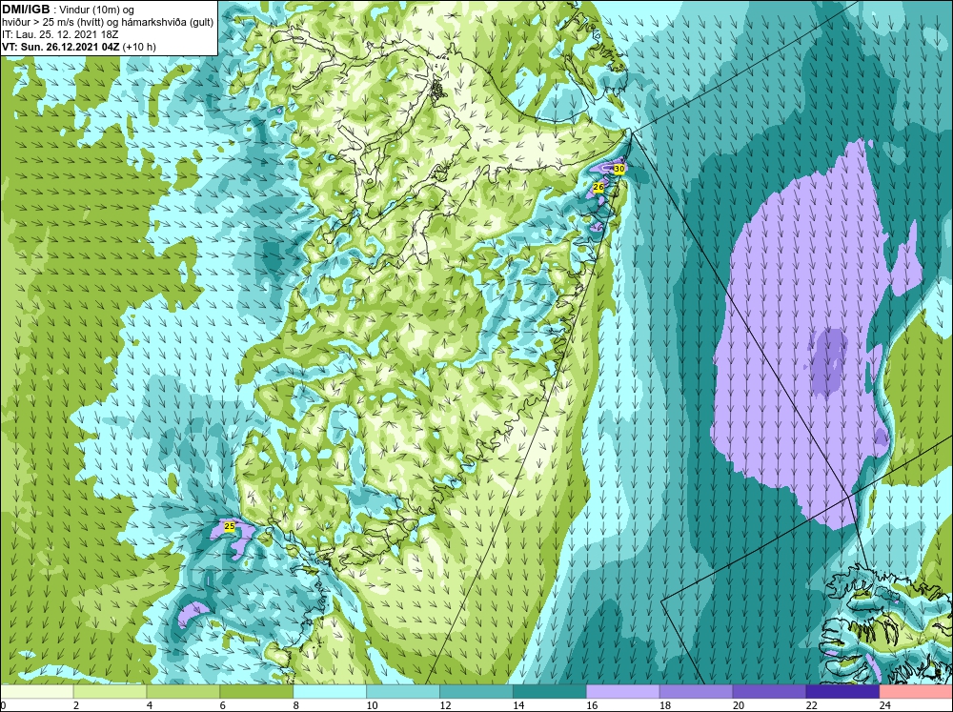Viewport: 953px width, 712px height.
Task: Click the legend tick label 8
Action: click(x=296, y=705)
